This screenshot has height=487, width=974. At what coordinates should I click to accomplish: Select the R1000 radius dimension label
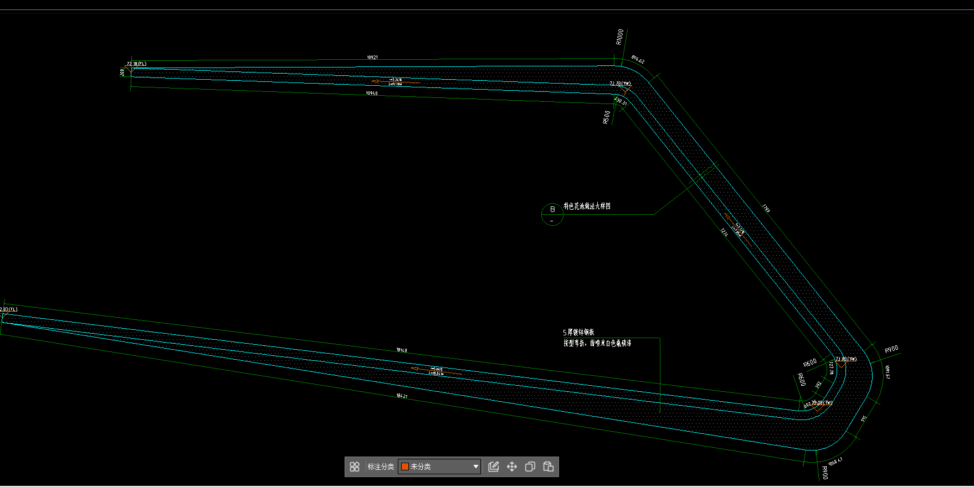[619, 37]
